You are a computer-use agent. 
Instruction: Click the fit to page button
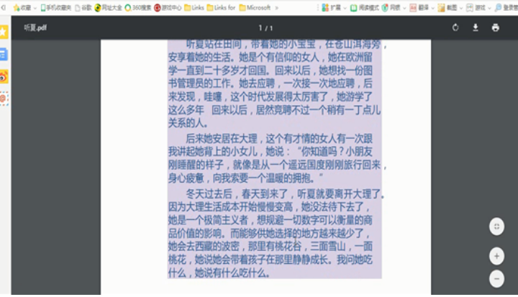click(496, 227)
